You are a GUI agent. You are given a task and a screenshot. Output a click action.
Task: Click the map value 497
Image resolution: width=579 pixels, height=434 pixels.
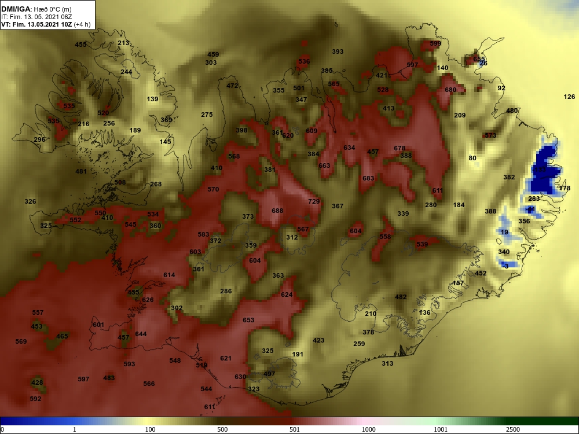pos(269,373)
